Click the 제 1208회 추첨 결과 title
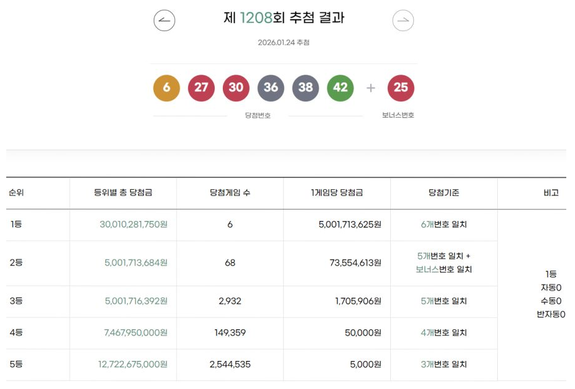Image resolution: width=575 pixels, height=389 pixels. tap(284, 18)
